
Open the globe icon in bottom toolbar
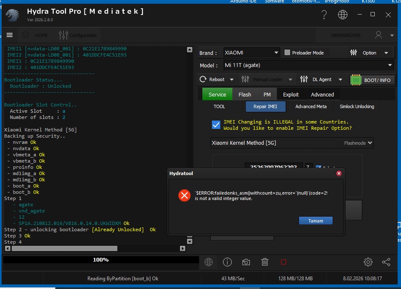pyautogui.click(x=209, y=262)
